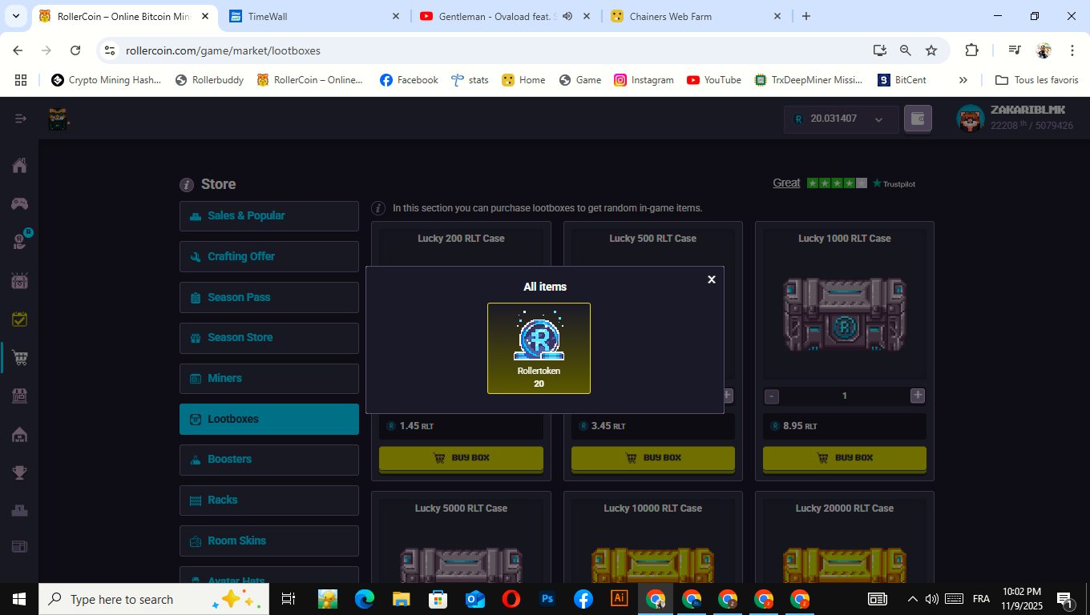Select the Rollertoken 20 item card
Image resolution: width=1090 pixels, height=615 pixels.
coord(539,348)
